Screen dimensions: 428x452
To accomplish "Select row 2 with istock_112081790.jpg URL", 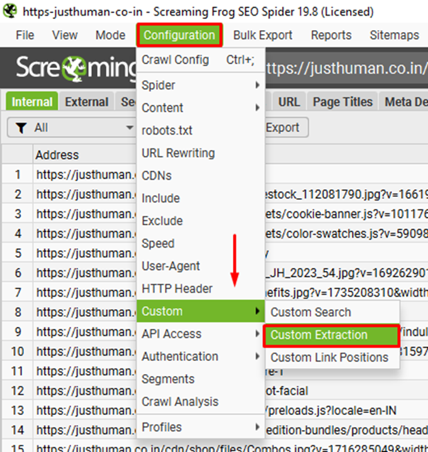I will (215, 194).
